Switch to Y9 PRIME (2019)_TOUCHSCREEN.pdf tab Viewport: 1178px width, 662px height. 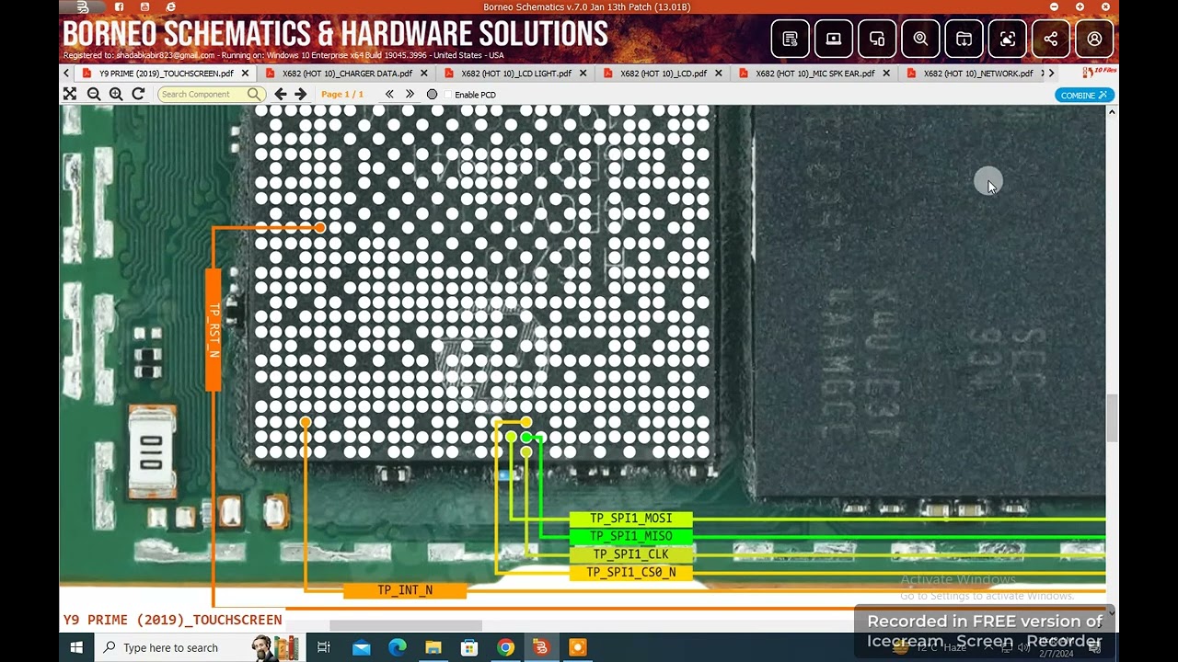pyautogui.click(x=166, y=74)
